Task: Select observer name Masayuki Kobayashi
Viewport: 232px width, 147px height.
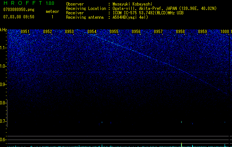Action: point(132,4)
